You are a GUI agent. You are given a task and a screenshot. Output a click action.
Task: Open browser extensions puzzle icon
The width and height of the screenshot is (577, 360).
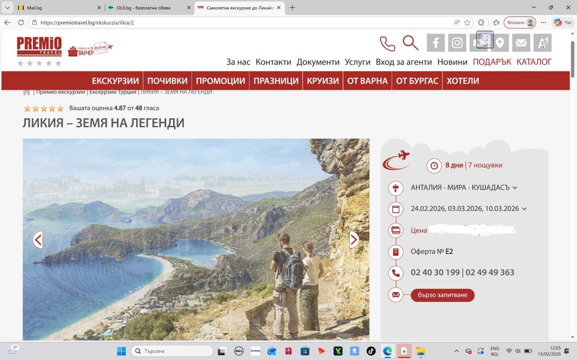[481, 22]
